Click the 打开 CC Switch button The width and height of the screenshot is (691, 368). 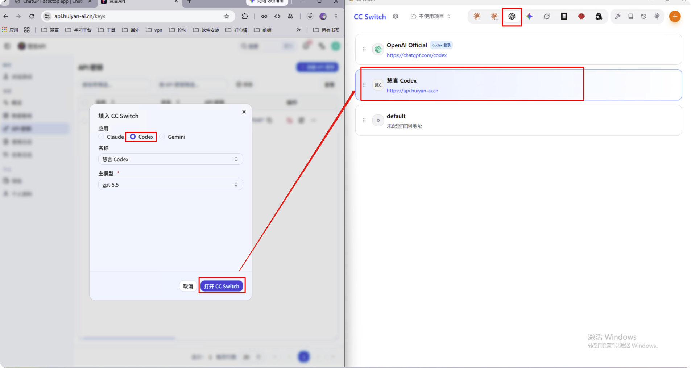tap(222, 286)
